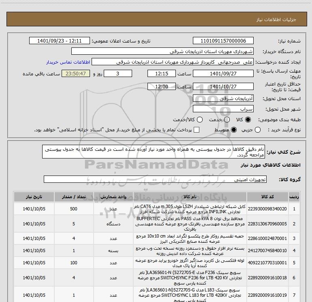This screenshot has width=312, height=302.
Task: Click the واحد شمارش column header
Action: (113, 197)
